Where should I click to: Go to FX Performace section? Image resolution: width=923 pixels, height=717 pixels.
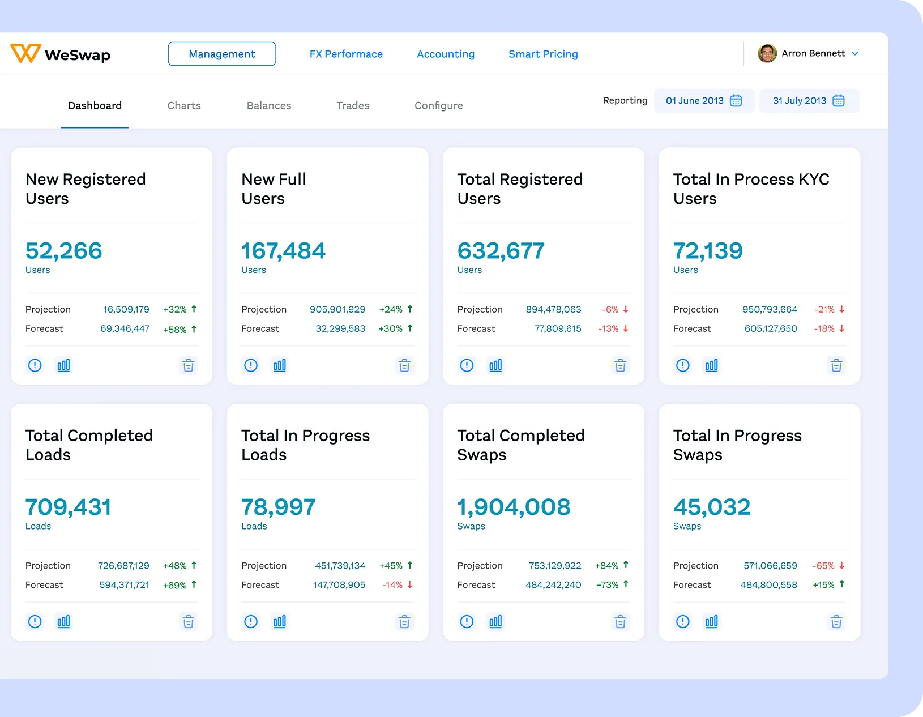346,54
